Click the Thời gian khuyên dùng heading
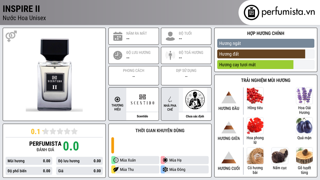The width and height of the screenshot is (320, 180). pos(160,130)
